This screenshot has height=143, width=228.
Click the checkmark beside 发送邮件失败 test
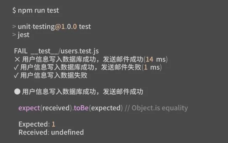[x=16, y=67]
